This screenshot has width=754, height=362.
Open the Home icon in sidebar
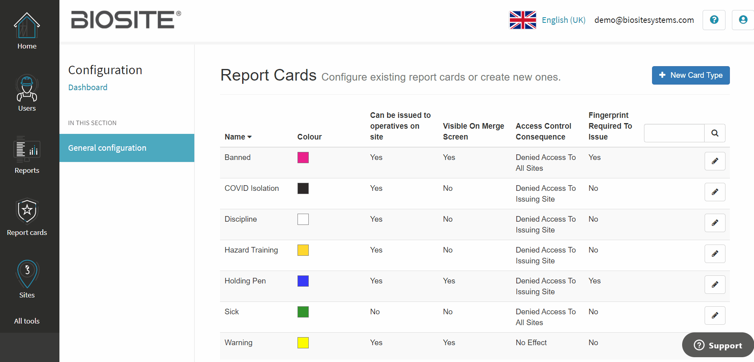(27, 26)
